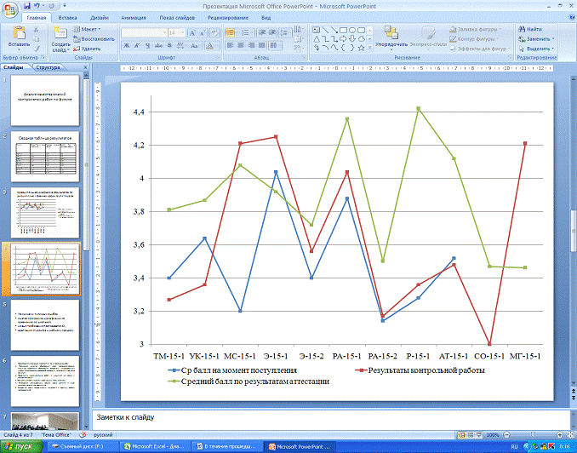Toggle italic text formatting

(x=135, y=44)
